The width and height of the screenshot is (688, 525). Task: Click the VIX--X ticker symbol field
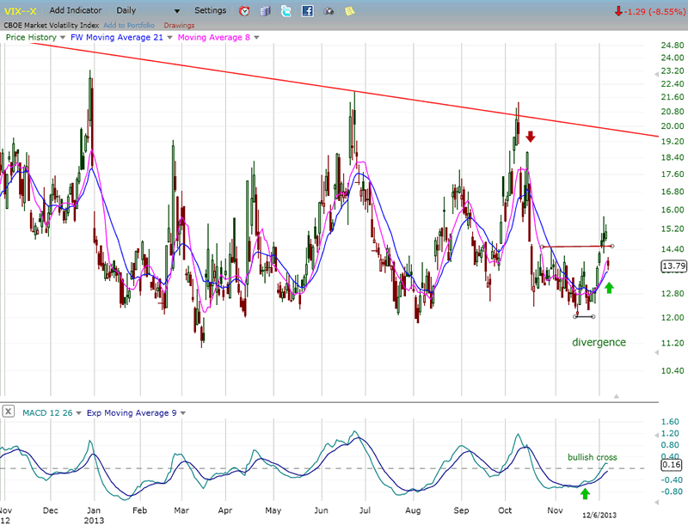(21, 11)
